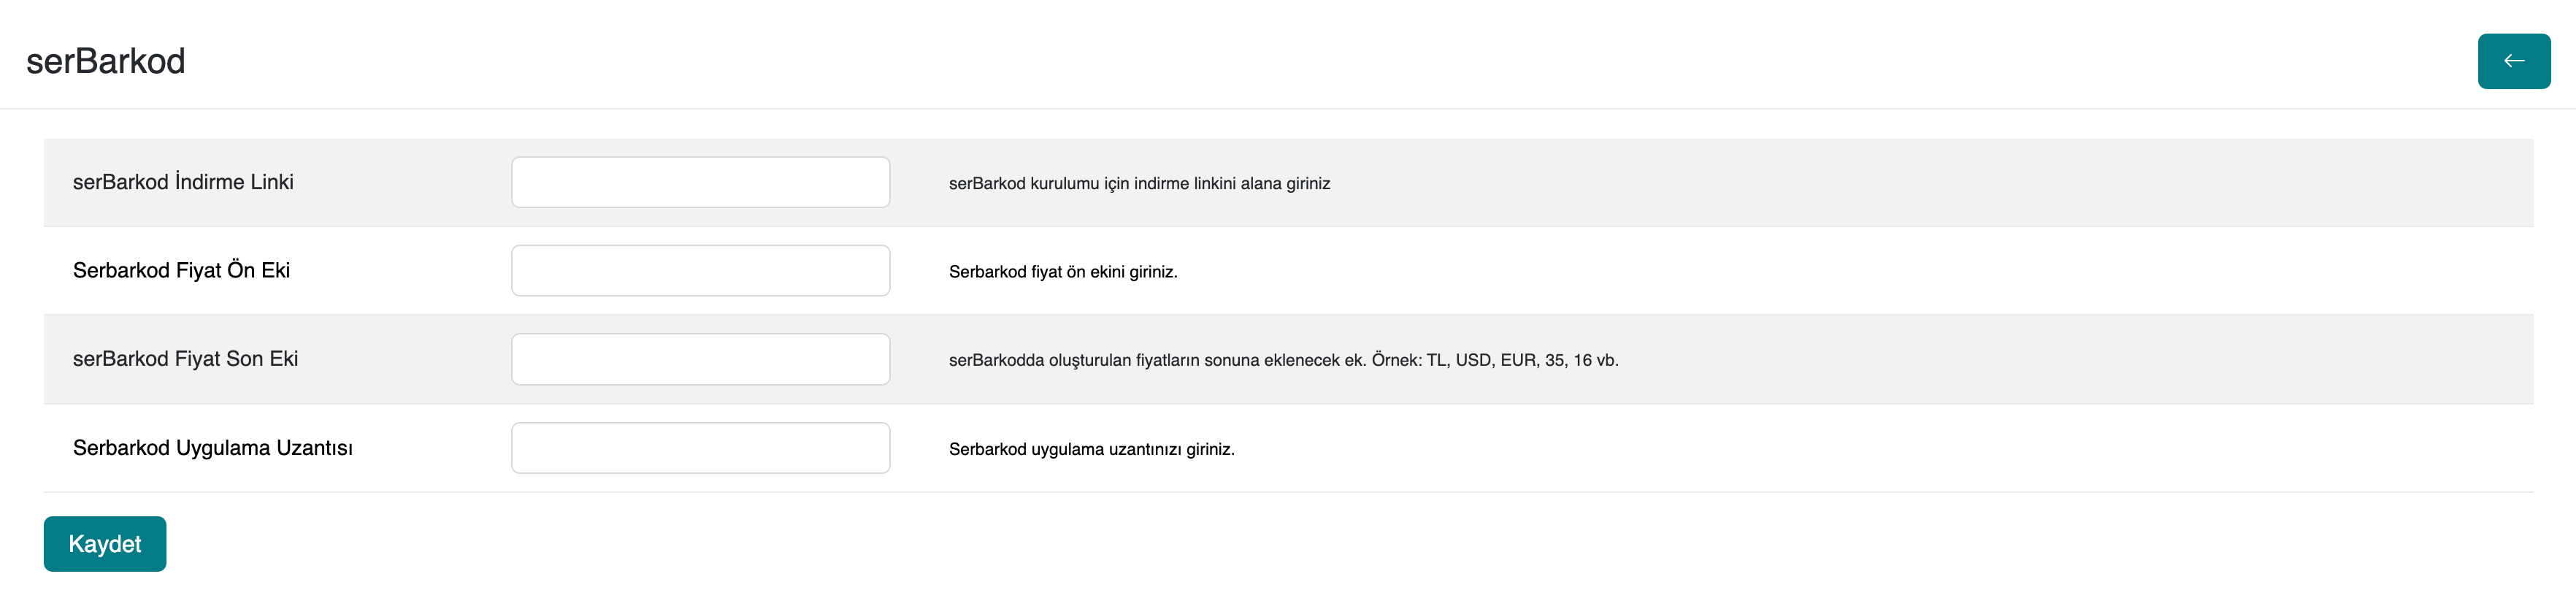The width and height of the screenshot is (2576, 609).
Task: Click the "Serbarkod uygulama uzantınızı giriniz" hint
Action: tap(1091, 450)
